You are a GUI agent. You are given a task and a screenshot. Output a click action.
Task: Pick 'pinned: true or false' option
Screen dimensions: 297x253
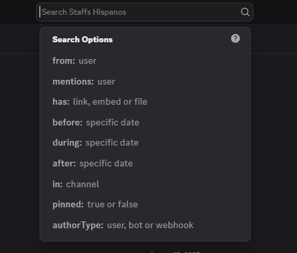[145, 205]
